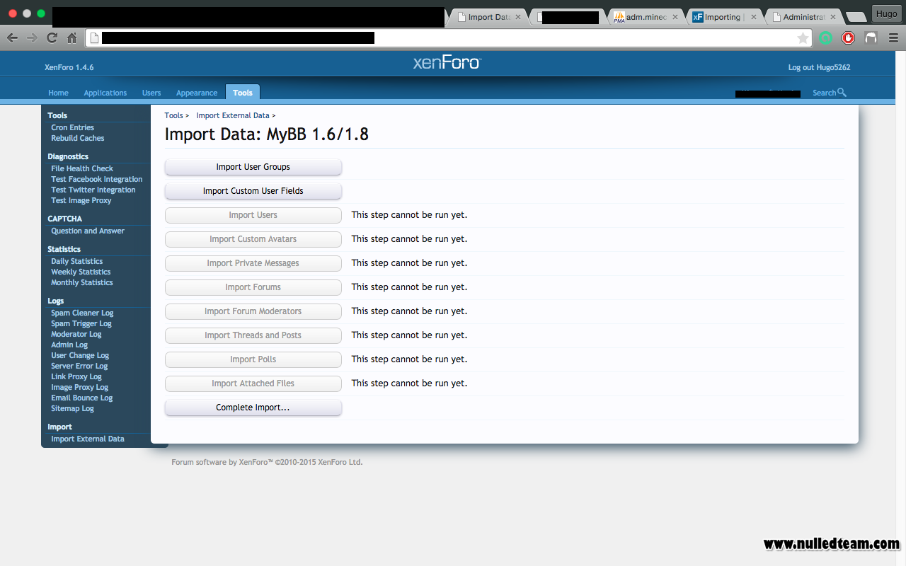The image size is (906, 566).
Task: Log out Hugo5262
Action: (819, 67)
